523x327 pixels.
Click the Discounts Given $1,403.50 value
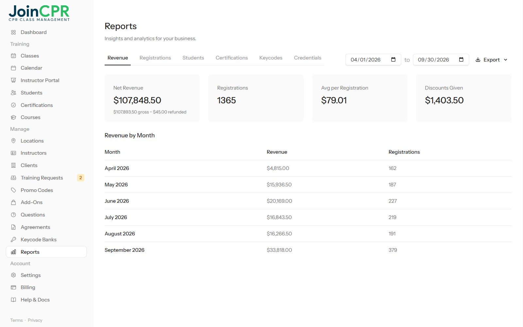click(444, 100)
